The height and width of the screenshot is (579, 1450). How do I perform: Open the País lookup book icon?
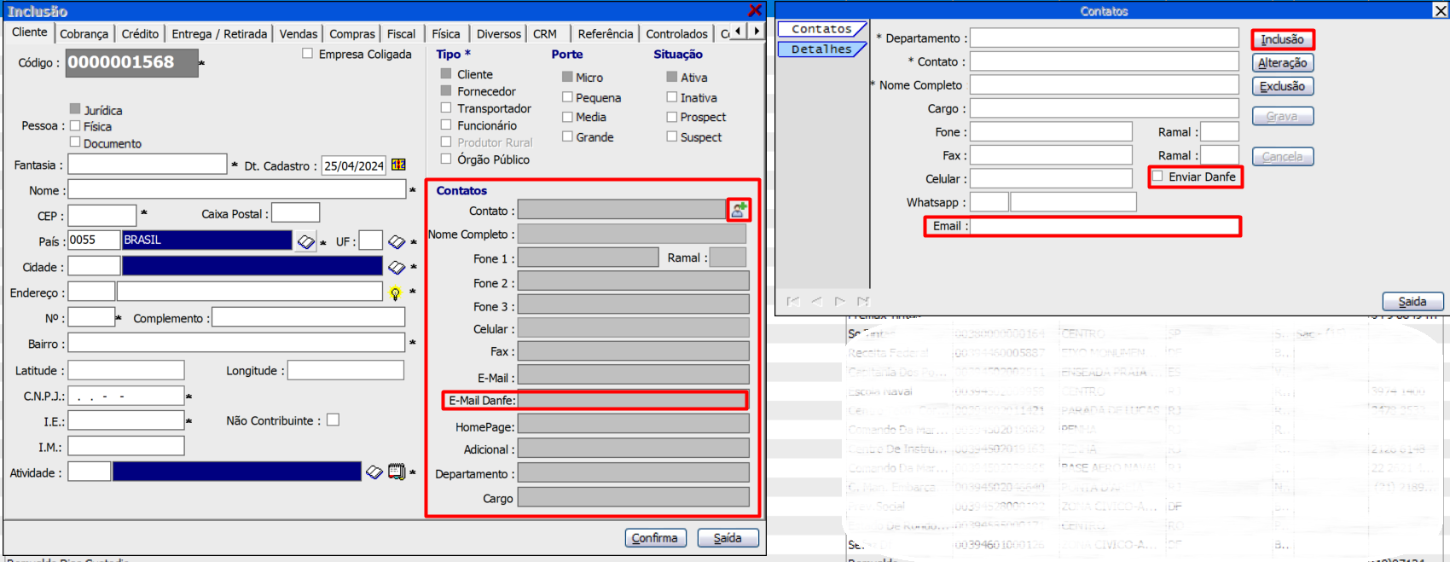pos(305,242)
